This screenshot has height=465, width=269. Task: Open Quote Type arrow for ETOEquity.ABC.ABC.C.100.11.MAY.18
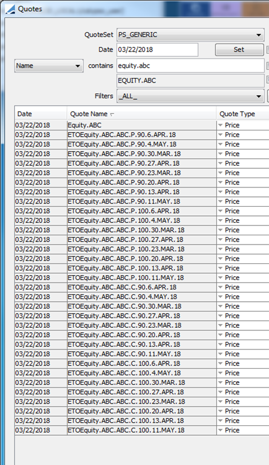220,430
